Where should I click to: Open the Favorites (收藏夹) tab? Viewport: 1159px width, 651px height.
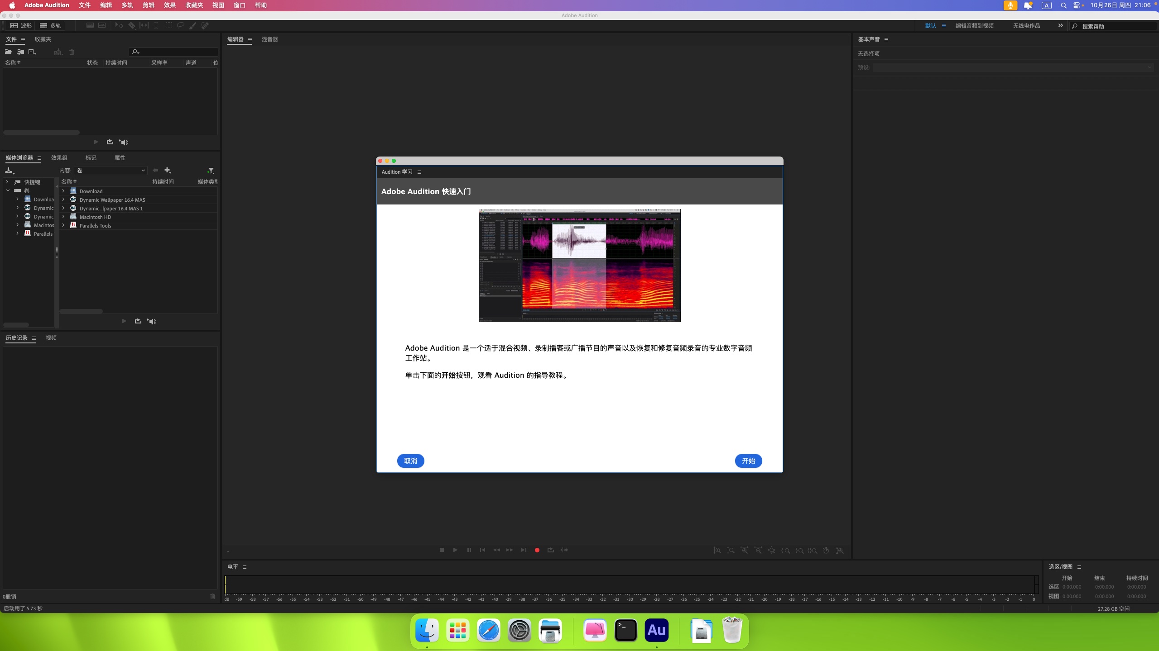click(x=43, y=39)
